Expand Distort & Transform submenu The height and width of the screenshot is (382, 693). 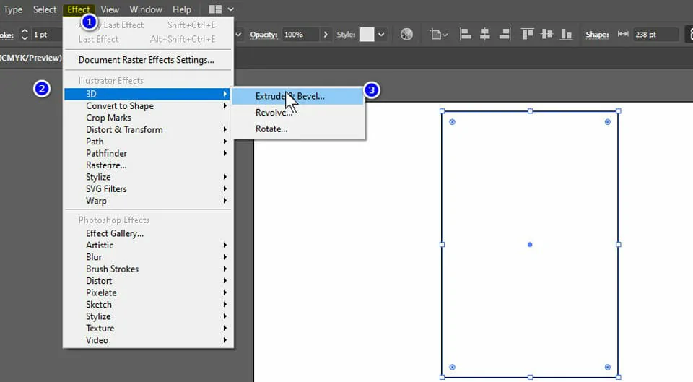[x=147, y=129]
